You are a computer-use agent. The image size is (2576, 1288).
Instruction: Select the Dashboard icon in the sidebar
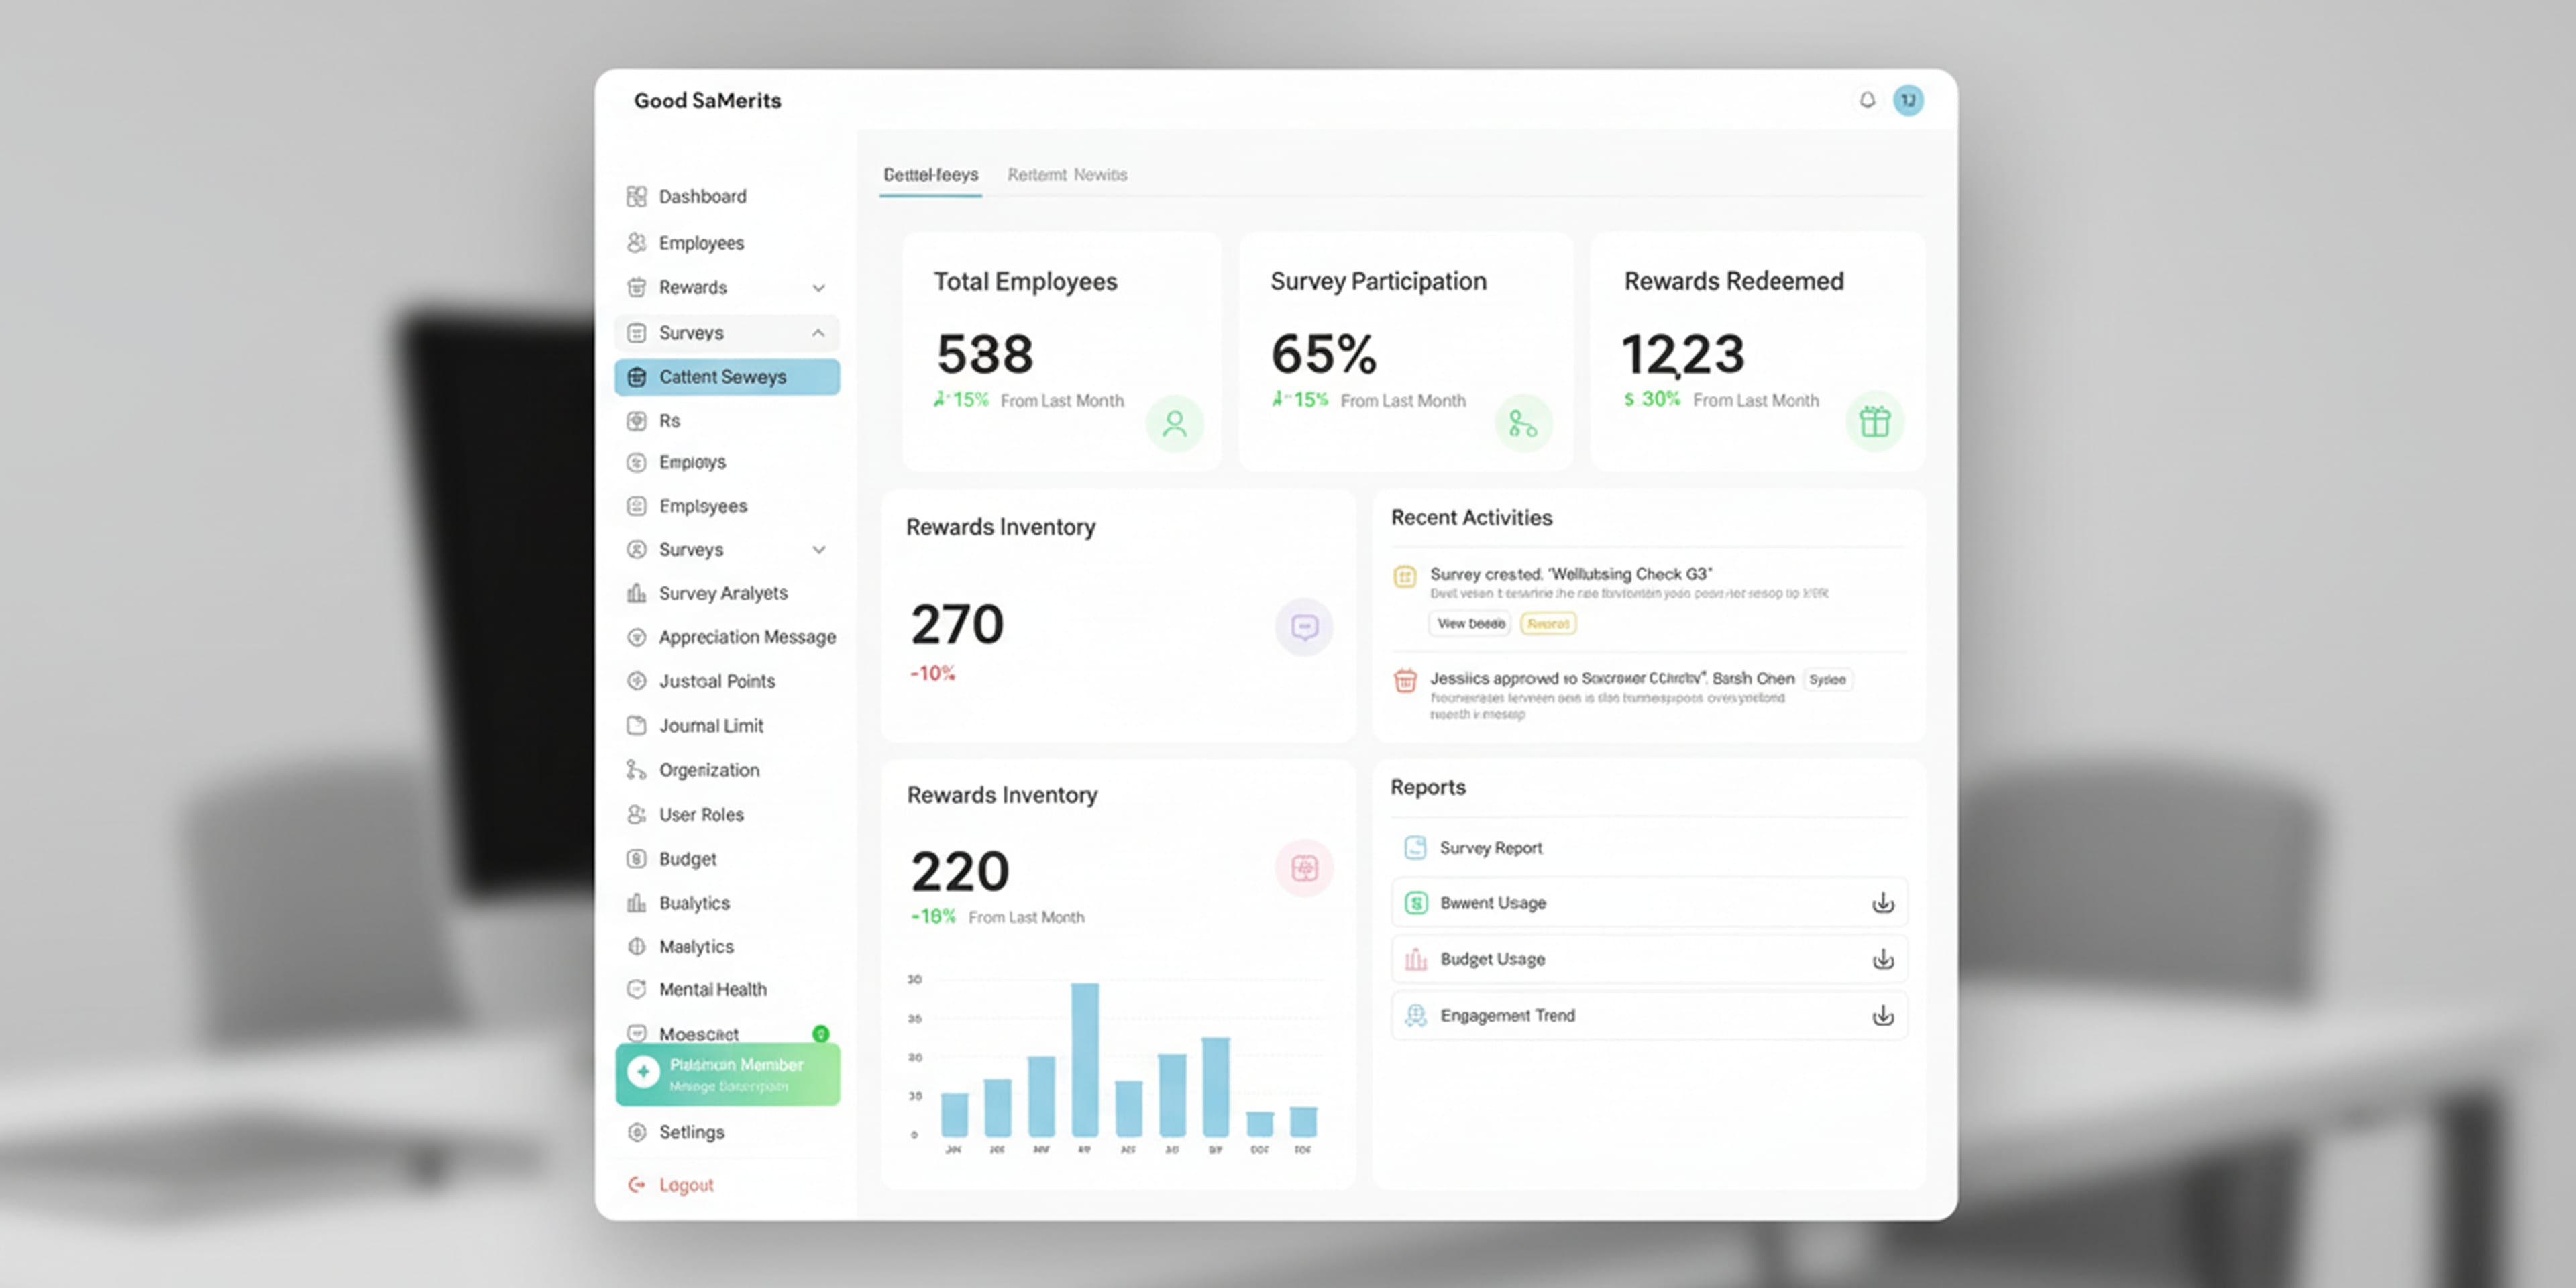point(636,196)
